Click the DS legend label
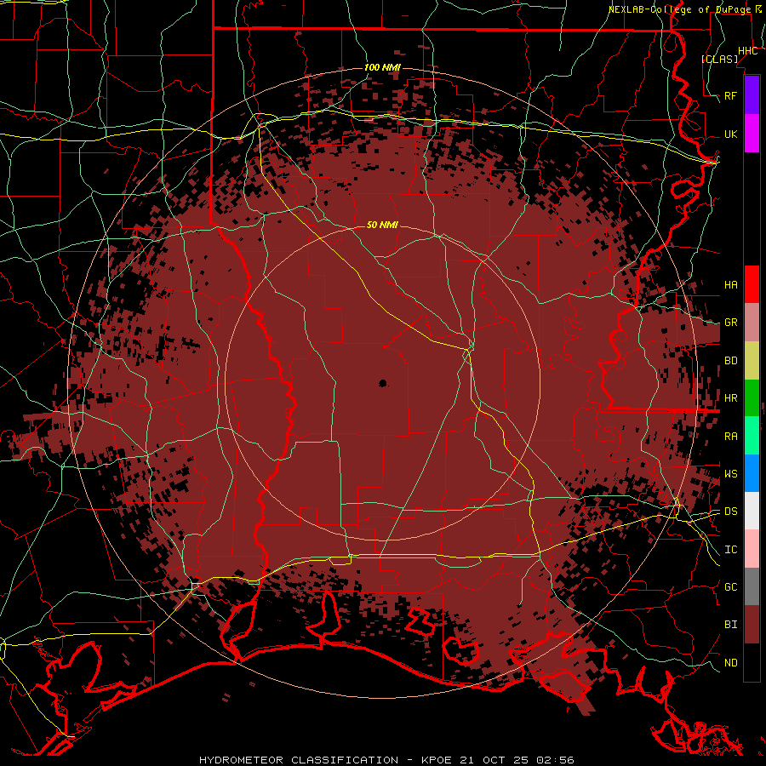This screenshot has width=766, height=766. coord(731,512)
